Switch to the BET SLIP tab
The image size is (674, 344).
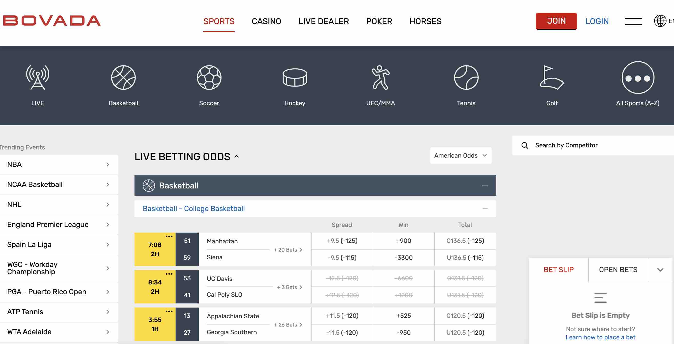[559, 270]
